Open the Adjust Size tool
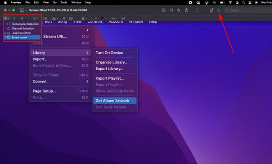Viewport: 272px width, 164px height. [x=71, y=18]
